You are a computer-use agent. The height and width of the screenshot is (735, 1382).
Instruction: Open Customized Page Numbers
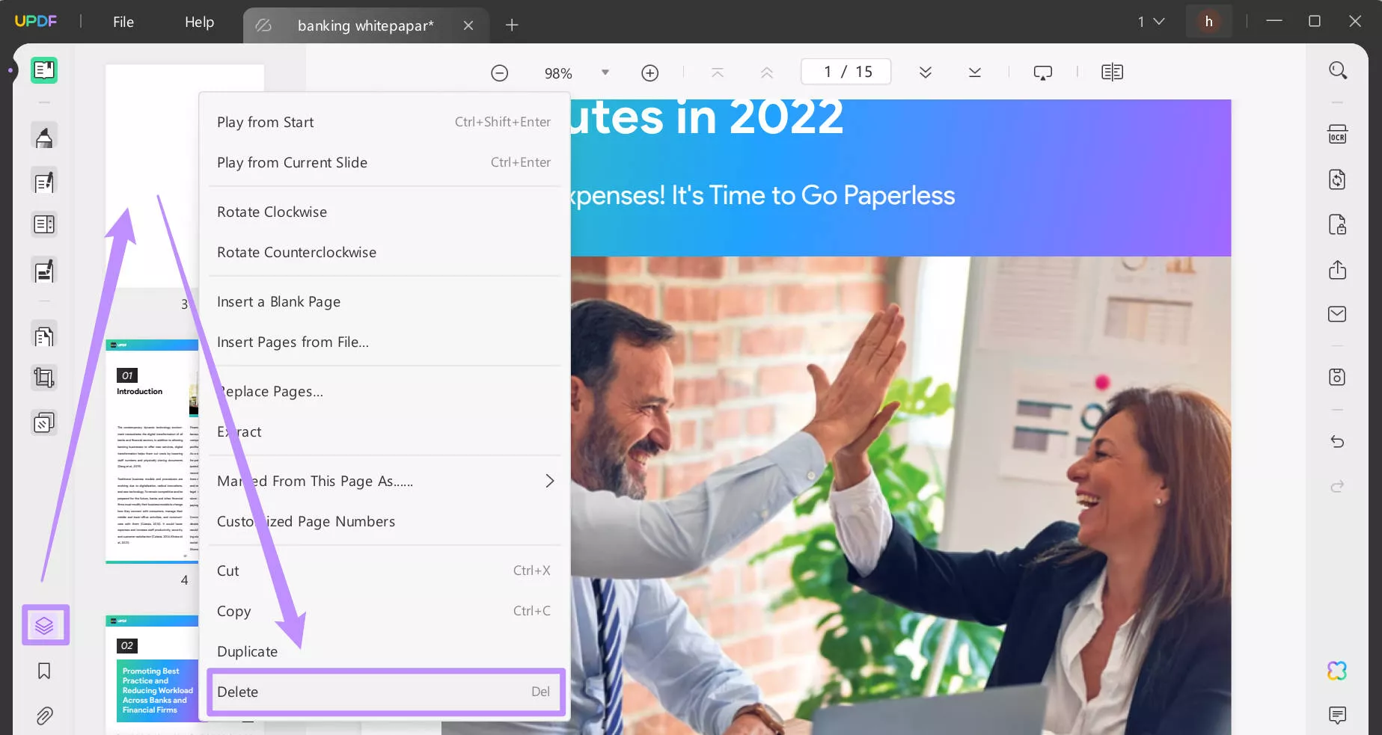pyautogui.click(x=385, y=521)
